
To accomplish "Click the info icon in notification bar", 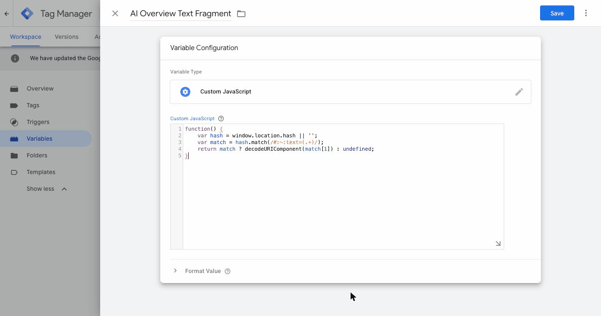I will tap(15, 58).
